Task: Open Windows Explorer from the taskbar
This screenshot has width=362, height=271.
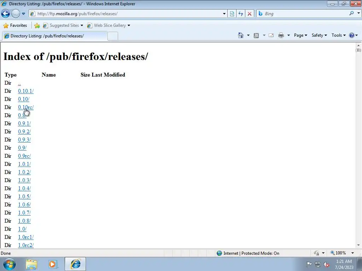Action: click(31, 264)
